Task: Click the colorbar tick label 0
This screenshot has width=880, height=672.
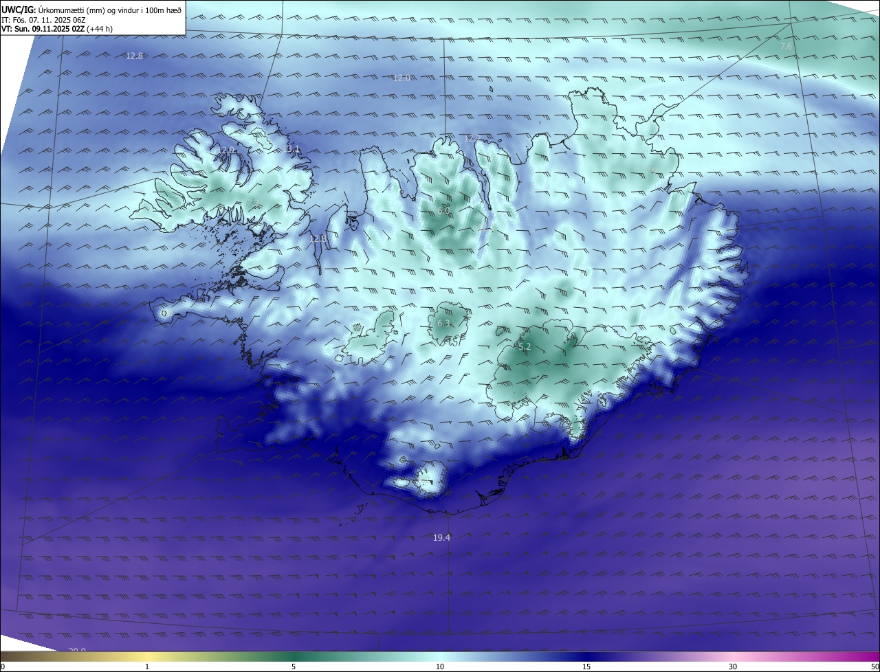Action: (x=3, y=667)
